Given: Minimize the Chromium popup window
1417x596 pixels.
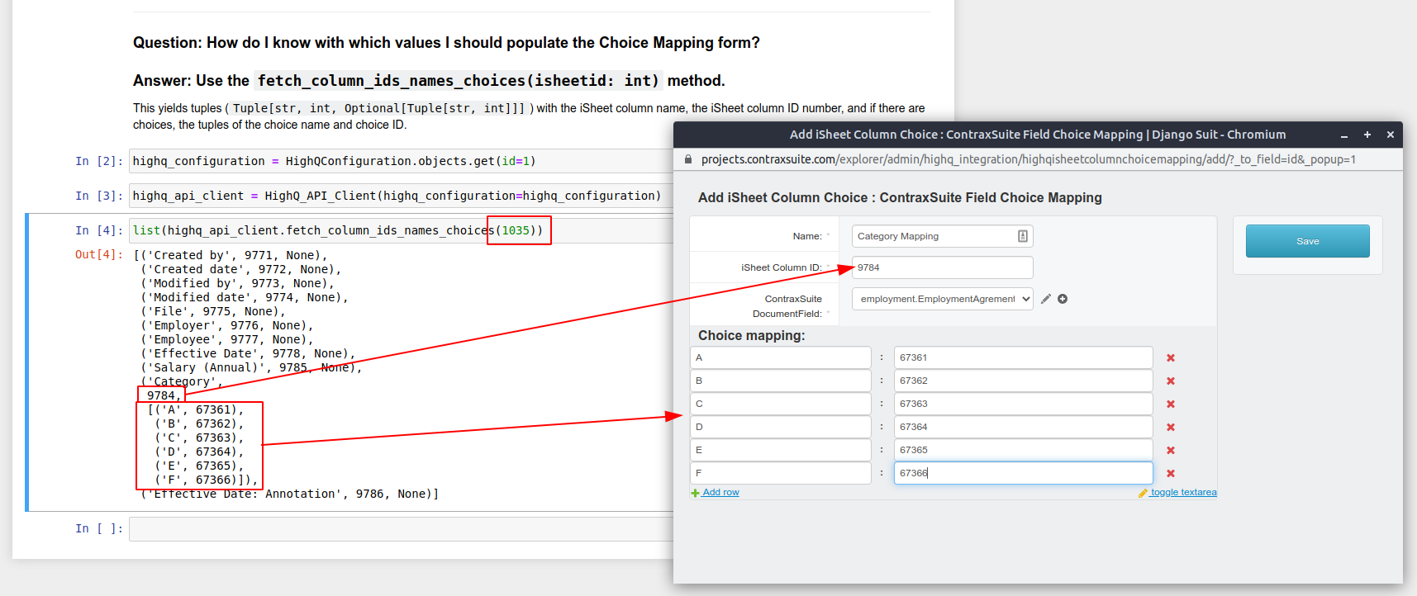Looking at the screenshot, I should (x=1344, y=135).
